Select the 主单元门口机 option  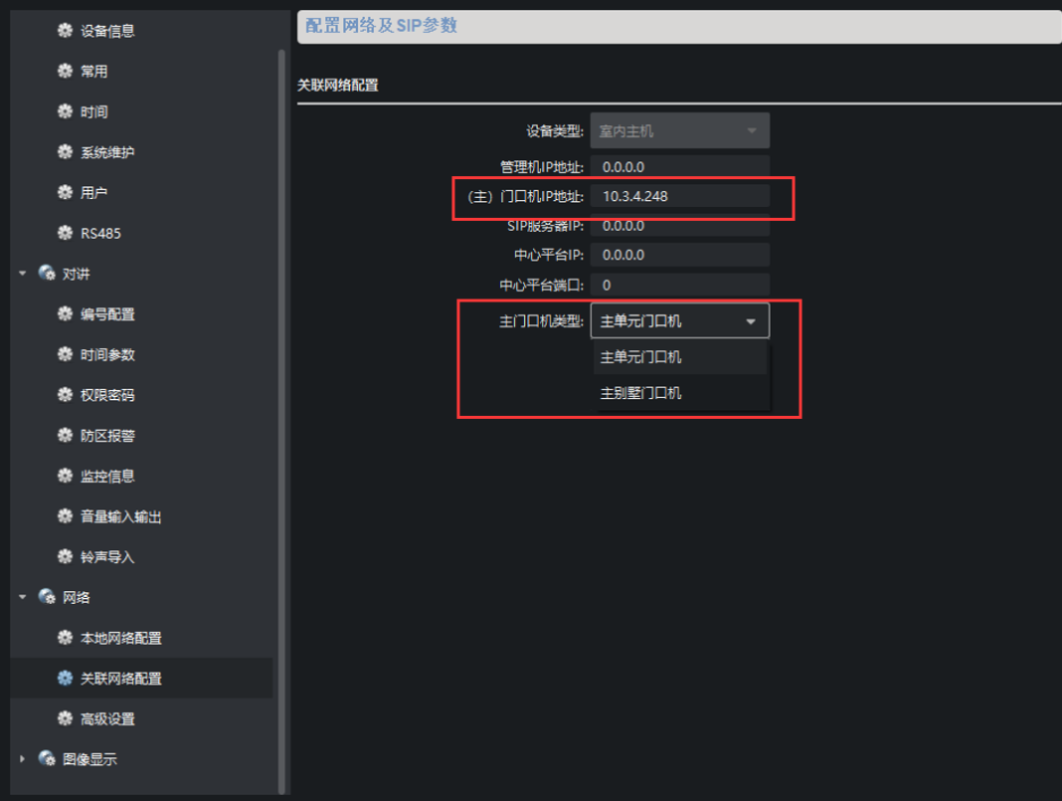[x=679, y=356]
